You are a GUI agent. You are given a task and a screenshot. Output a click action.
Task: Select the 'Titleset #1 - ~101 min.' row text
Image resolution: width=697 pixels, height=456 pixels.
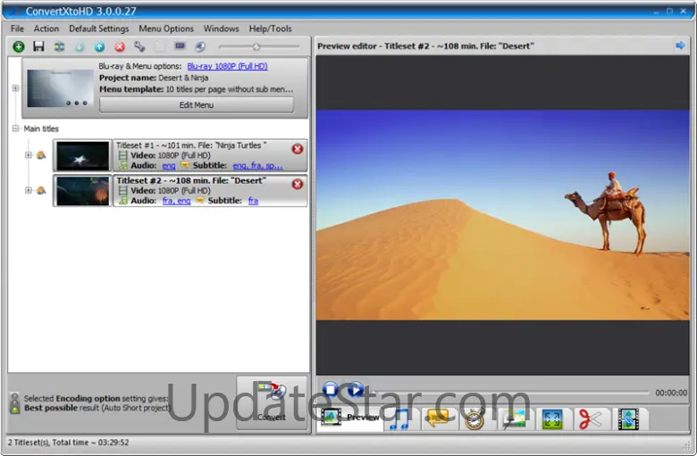tap(191, 145)
